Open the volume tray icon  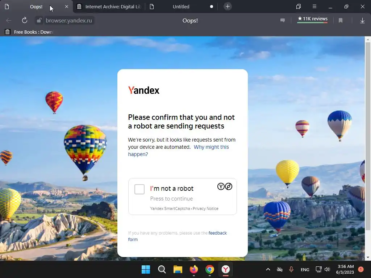click(x=327, y=269)
